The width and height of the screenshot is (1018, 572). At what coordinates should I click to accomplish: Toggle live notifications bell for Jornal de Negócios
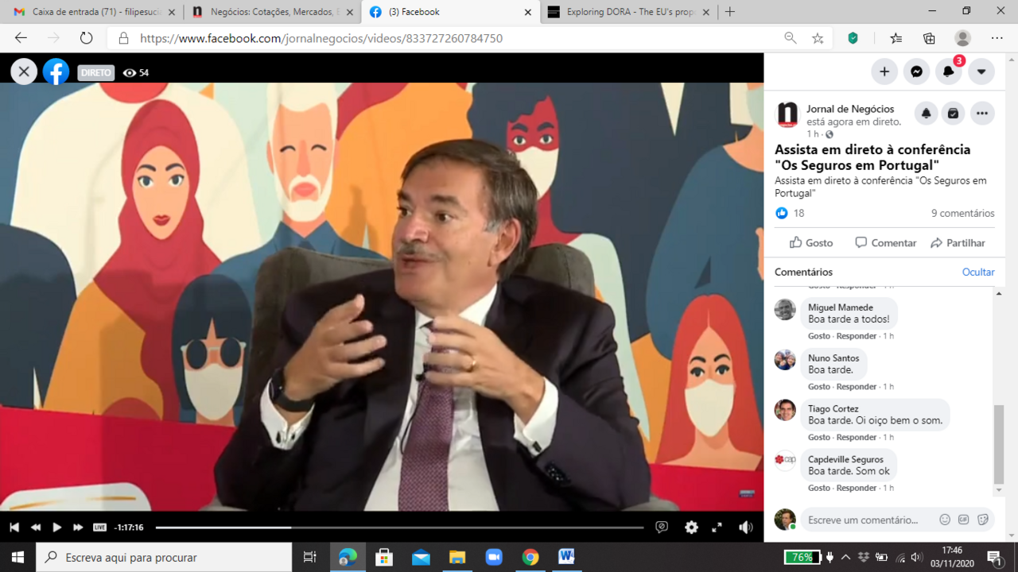click(x=926, y=114)
